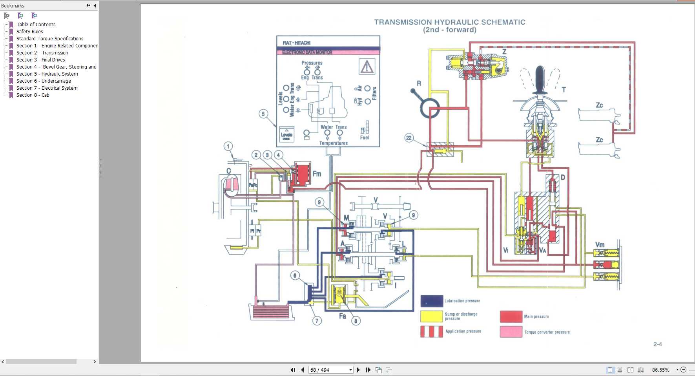
Task: Switch to two-page facing view
Action: pyautogui.click(x=630, y=370)
